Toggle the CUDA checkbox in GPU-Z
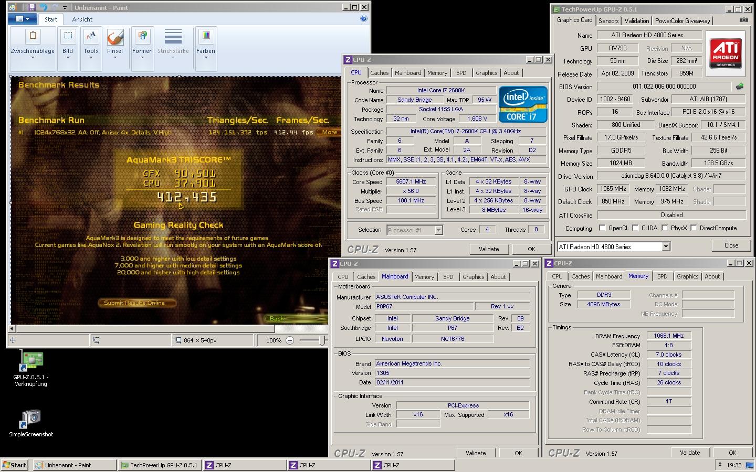The height and width of the screenshot is (472, 756). pos(635,228)
